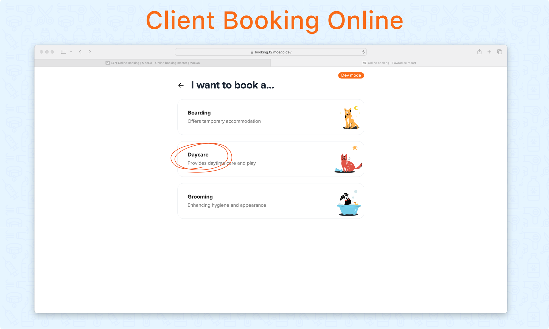
Task: Go back with browser back chevron
Action: 80,52
